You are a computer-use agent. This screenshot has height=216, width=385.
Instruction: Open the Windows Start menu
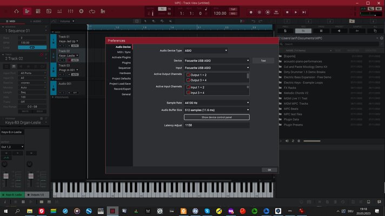(5, 211)
